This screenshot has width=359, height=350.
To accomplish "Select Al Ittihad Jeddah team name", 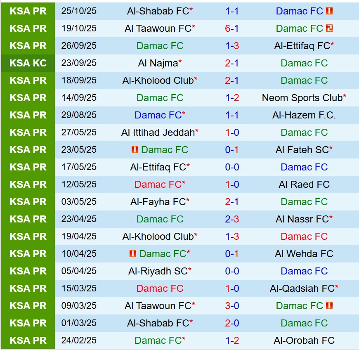I will click(158, 132).
